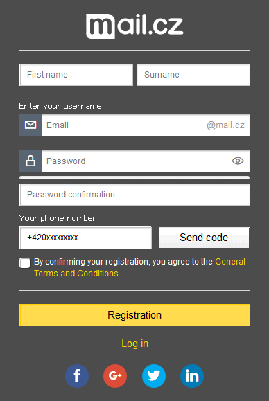Open the General Terms and Conditions link
The height and width of the screenshot is (401, 269).
pos(139,267)
